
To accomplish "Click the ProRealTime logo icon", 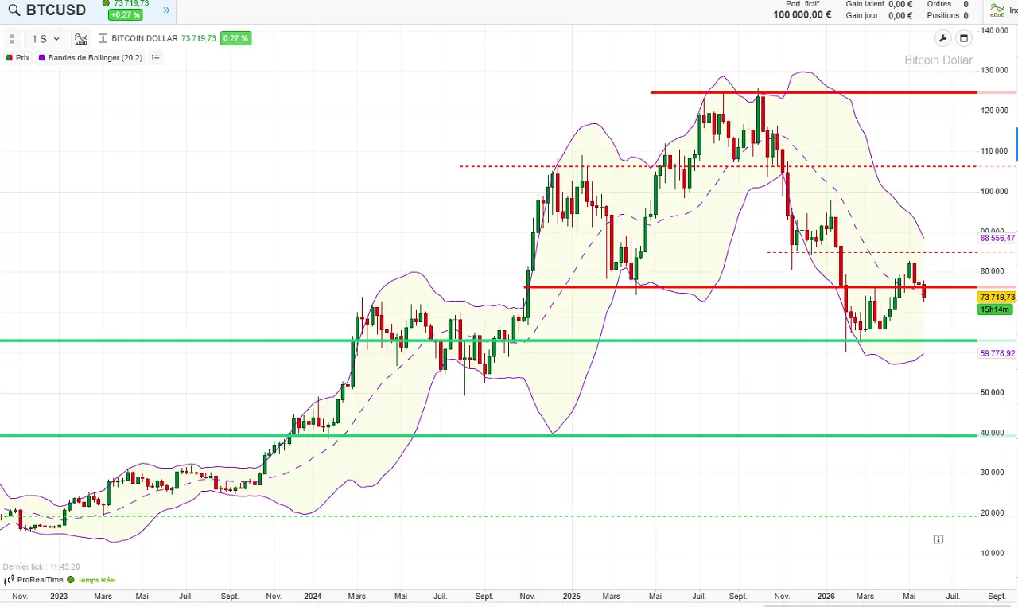I will [x=10, y=580].
